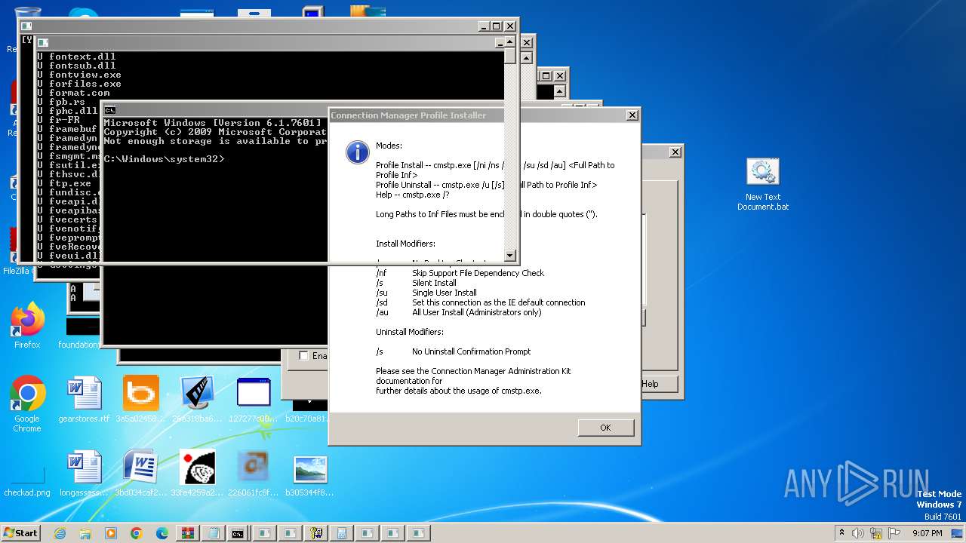Maximize the topmost console window
The height and width of the screenshot is (543, 966).
point(497,26)
